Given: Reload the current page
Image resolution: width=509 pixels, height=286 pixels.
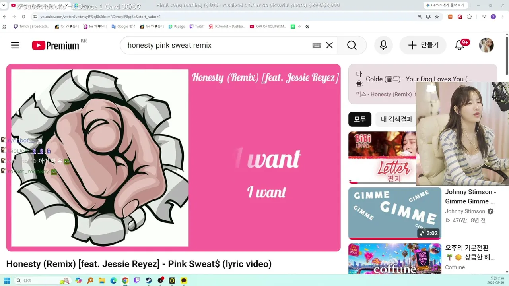Looking at the screenshot, I should [x=24, y=17].
